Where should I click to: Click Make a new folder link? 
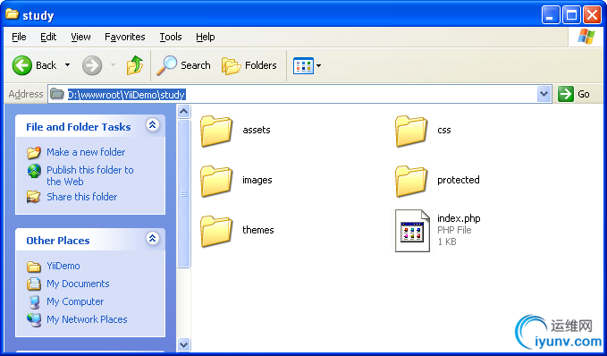tap(86, 152)
